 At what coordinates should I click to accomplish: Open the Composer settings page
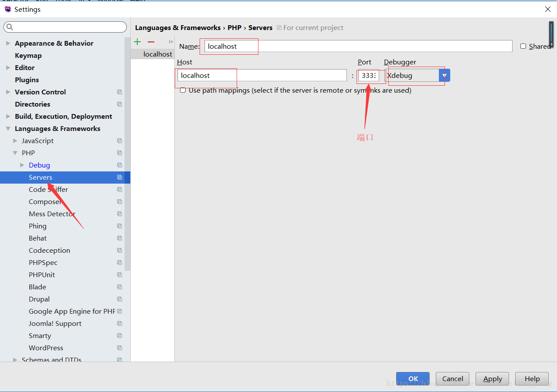tap(45, 202)
